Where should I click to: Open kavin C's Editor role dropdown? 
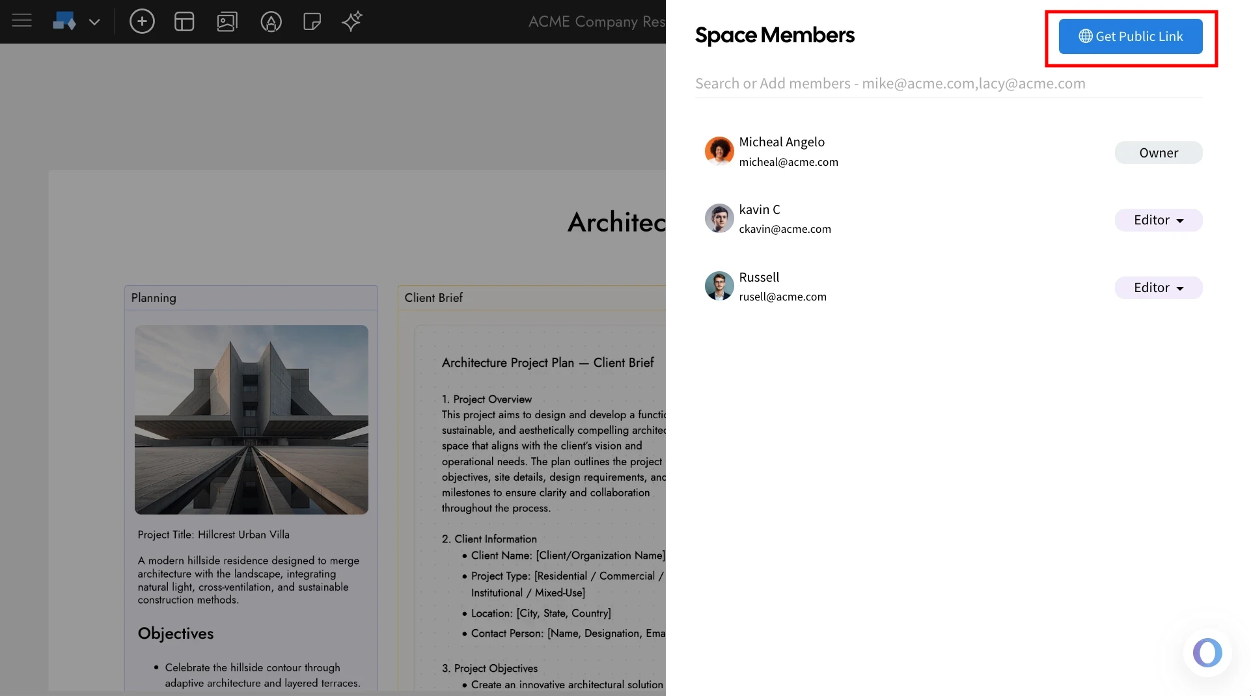click(1157, 220)
